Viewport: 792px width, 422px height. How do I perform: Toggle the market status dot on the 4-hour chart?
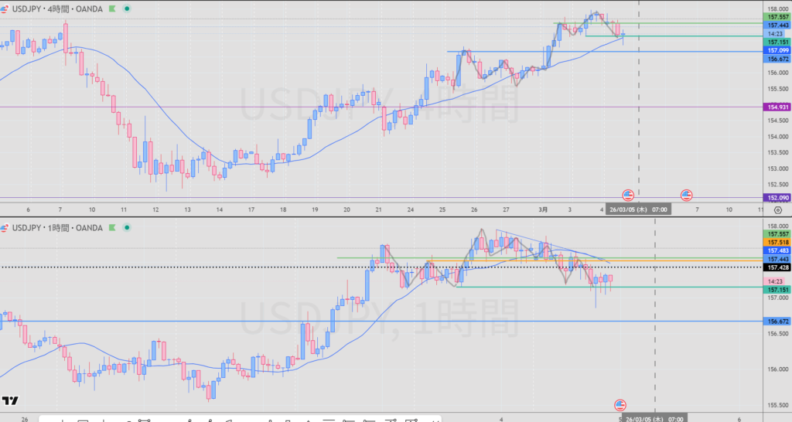[x=127, y=9]
